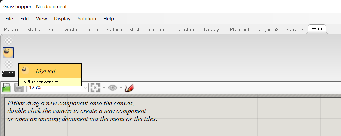
Task: Click the top placeholder component icon
Action: pos(8,41)
